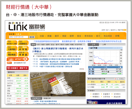Go to 興櫃 in the orange navigation
Screen dimensions: 132x109
point(49,36)
